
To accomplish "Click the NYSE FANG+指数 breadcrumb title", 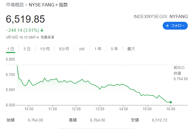I will (x=48, y=5).
